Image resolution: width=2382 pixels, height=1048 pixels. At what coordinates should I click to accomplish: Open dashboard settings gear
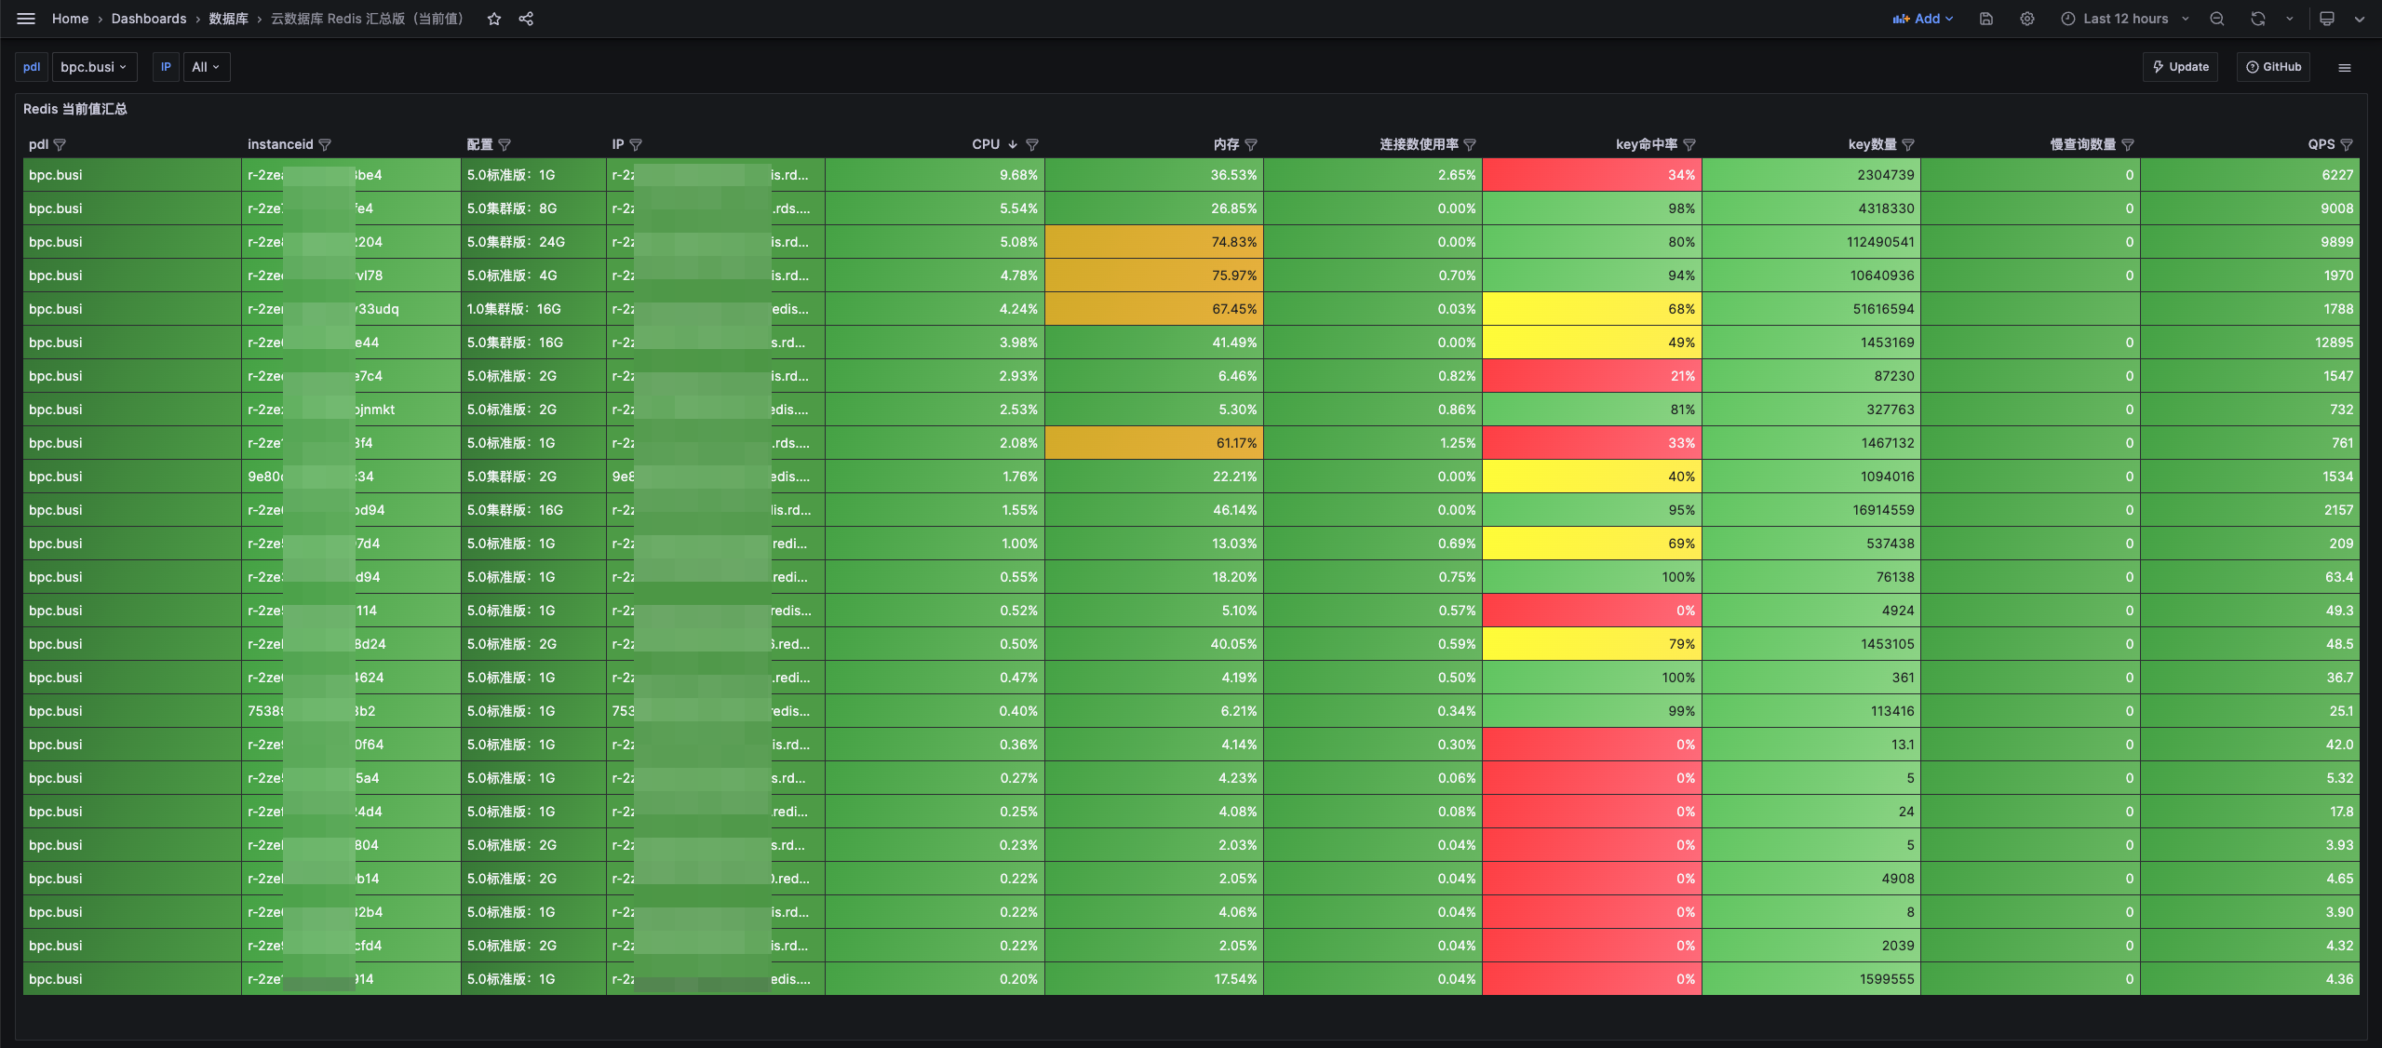coord(2027,19)
